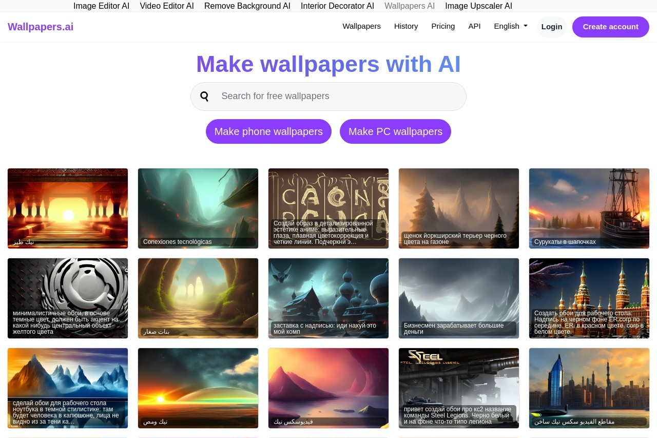
Task: Open Wallpapers menu item in navbar
Action: pyautogui.click(x=362, y=26)
